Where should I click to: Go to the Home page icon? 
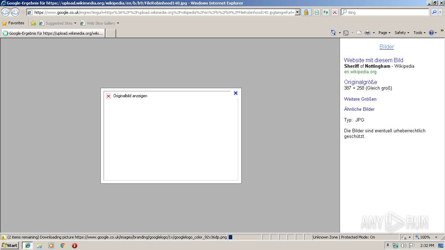[x=333, y=33]
